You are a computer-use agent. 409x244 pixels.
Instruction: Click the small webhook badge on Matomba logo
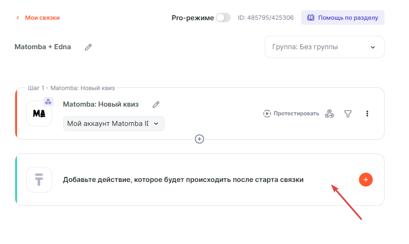tap(48, 102)
